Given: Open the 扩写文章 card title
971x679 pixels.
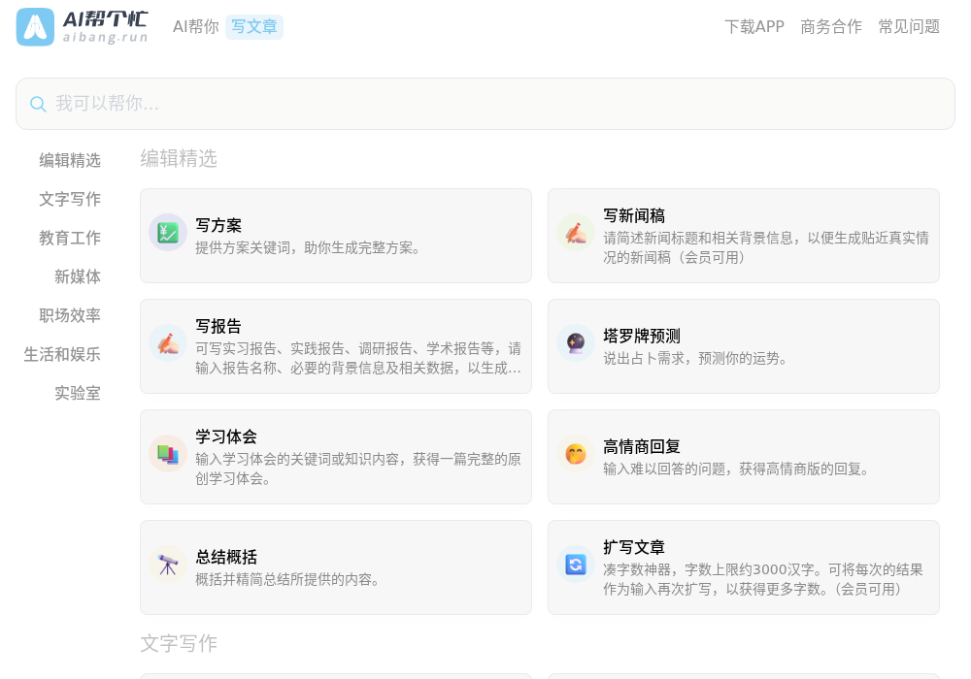Looking at the screenshot, I should coord(634,547).
